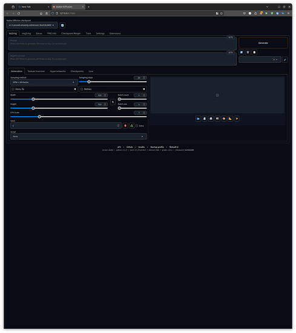The width and height of the screenshot is (296, 333).
Task: Enable the Refiner checkbox
Action: [x=82, y=89]
